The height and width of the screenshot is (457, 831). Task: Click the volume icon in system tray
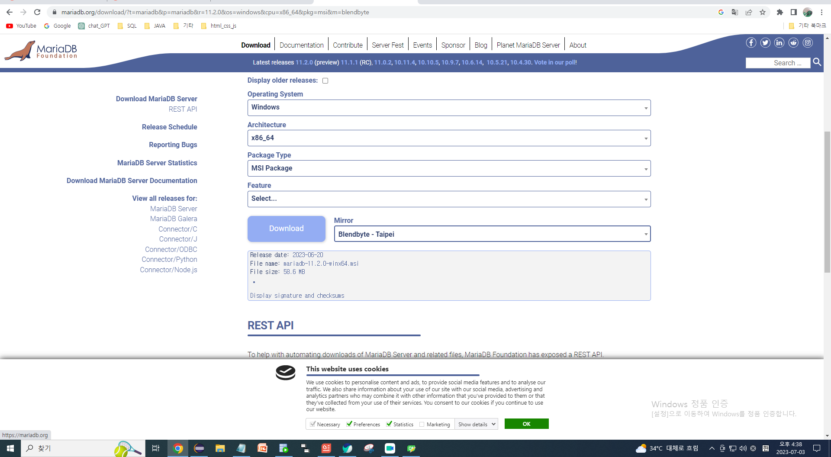coord(743,448)
